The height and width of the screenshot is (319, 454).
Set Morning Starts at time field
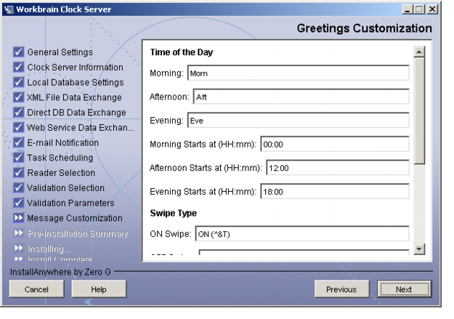point(335,144)
